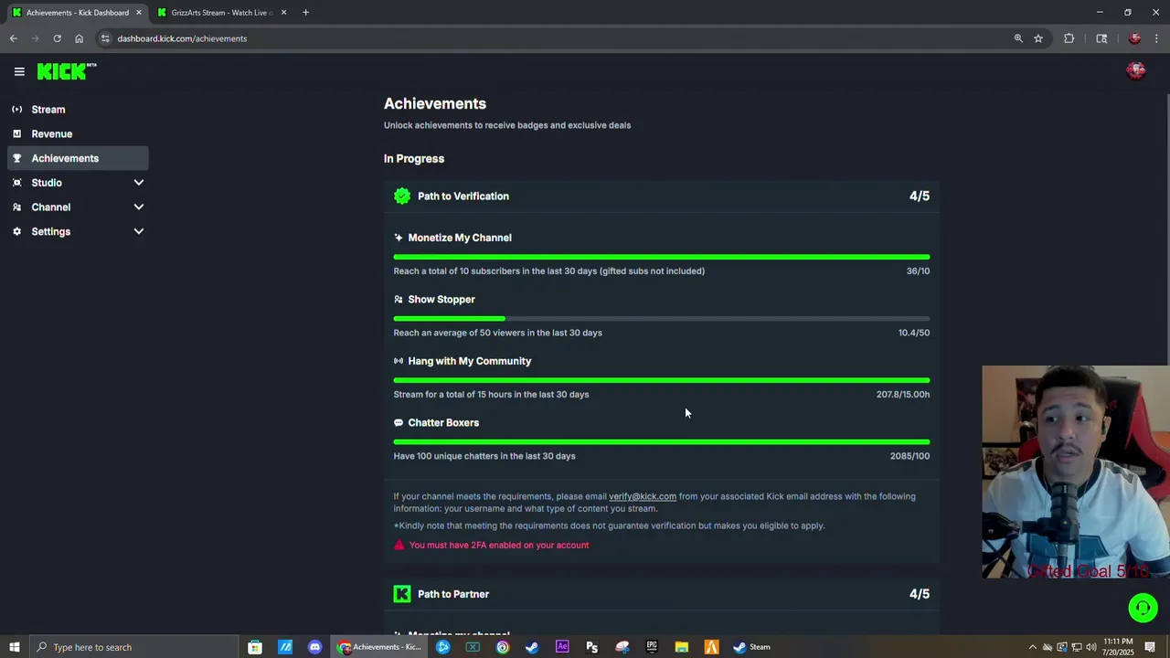The image size is (1170, 658).
Task: Reload the page with browser refresh
Action: (57, 38)
